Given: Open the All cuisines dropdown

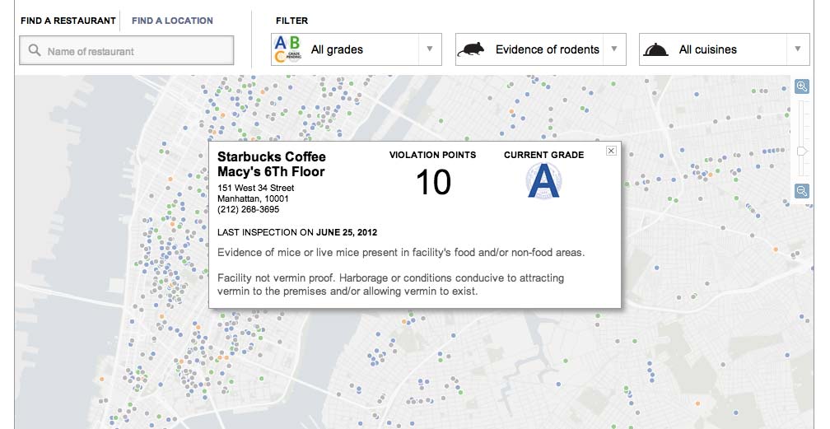Looking at the screenshot, I should 724,49.
